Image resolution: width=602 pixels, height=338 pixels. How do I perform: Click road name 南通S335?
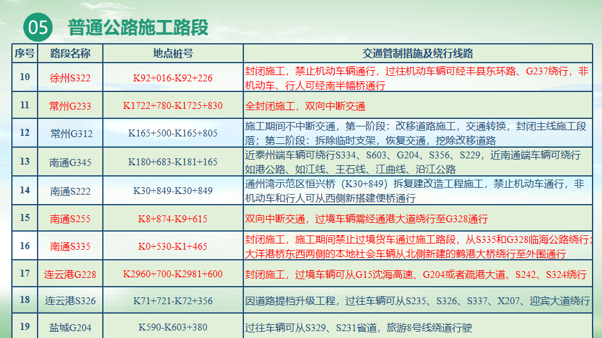coord(70,247)
